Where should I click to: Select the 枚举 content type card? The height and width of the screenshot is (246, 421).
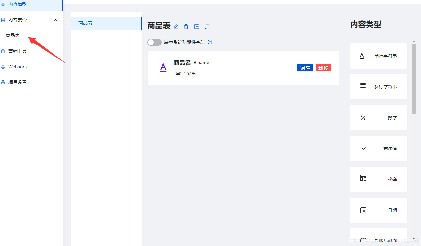tap(379, 179)
